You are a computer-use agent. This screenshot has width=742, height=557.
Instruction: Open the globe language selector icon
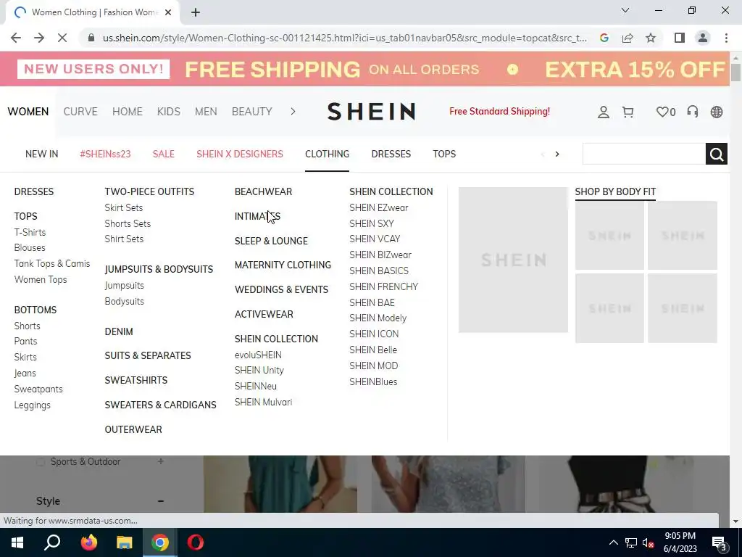tap(717, 112)
